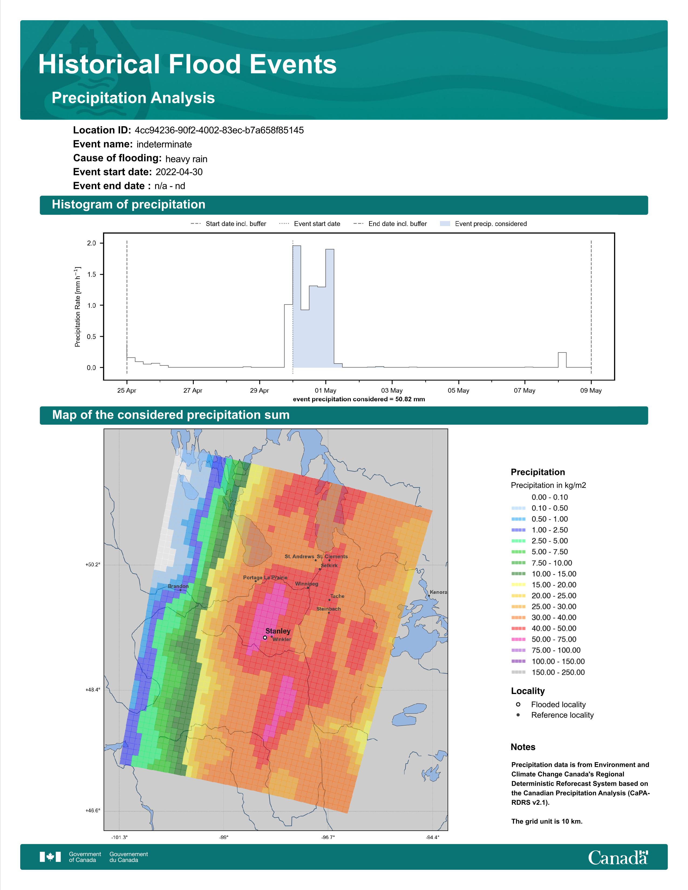Click the 1.00 - 2.50 blue swatch

[x=519, y=530]
